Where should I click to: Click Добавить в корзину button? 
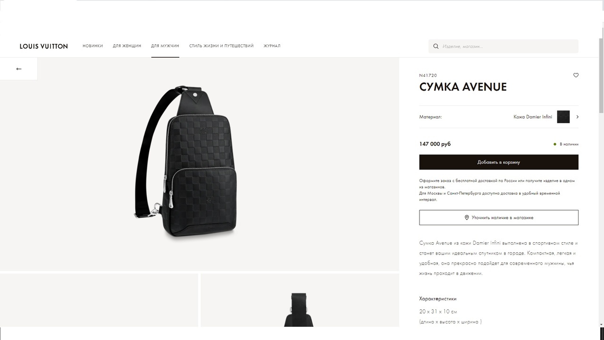(x=499, y=162)
